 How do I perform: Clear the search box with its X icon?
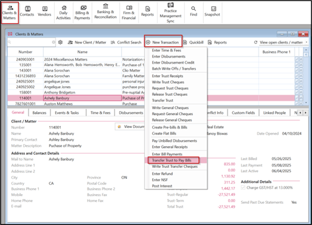coord(54,42)
